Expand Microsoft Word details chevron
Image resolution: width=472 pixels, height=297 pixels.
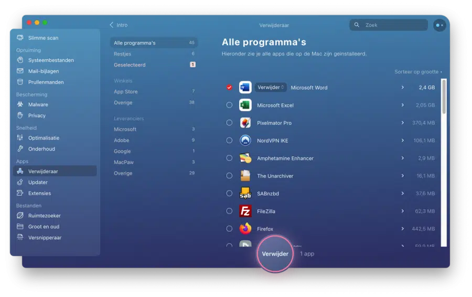click(x=402, y=87)
